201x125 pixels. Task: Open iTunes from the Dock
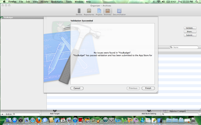(x=75, y=120)
